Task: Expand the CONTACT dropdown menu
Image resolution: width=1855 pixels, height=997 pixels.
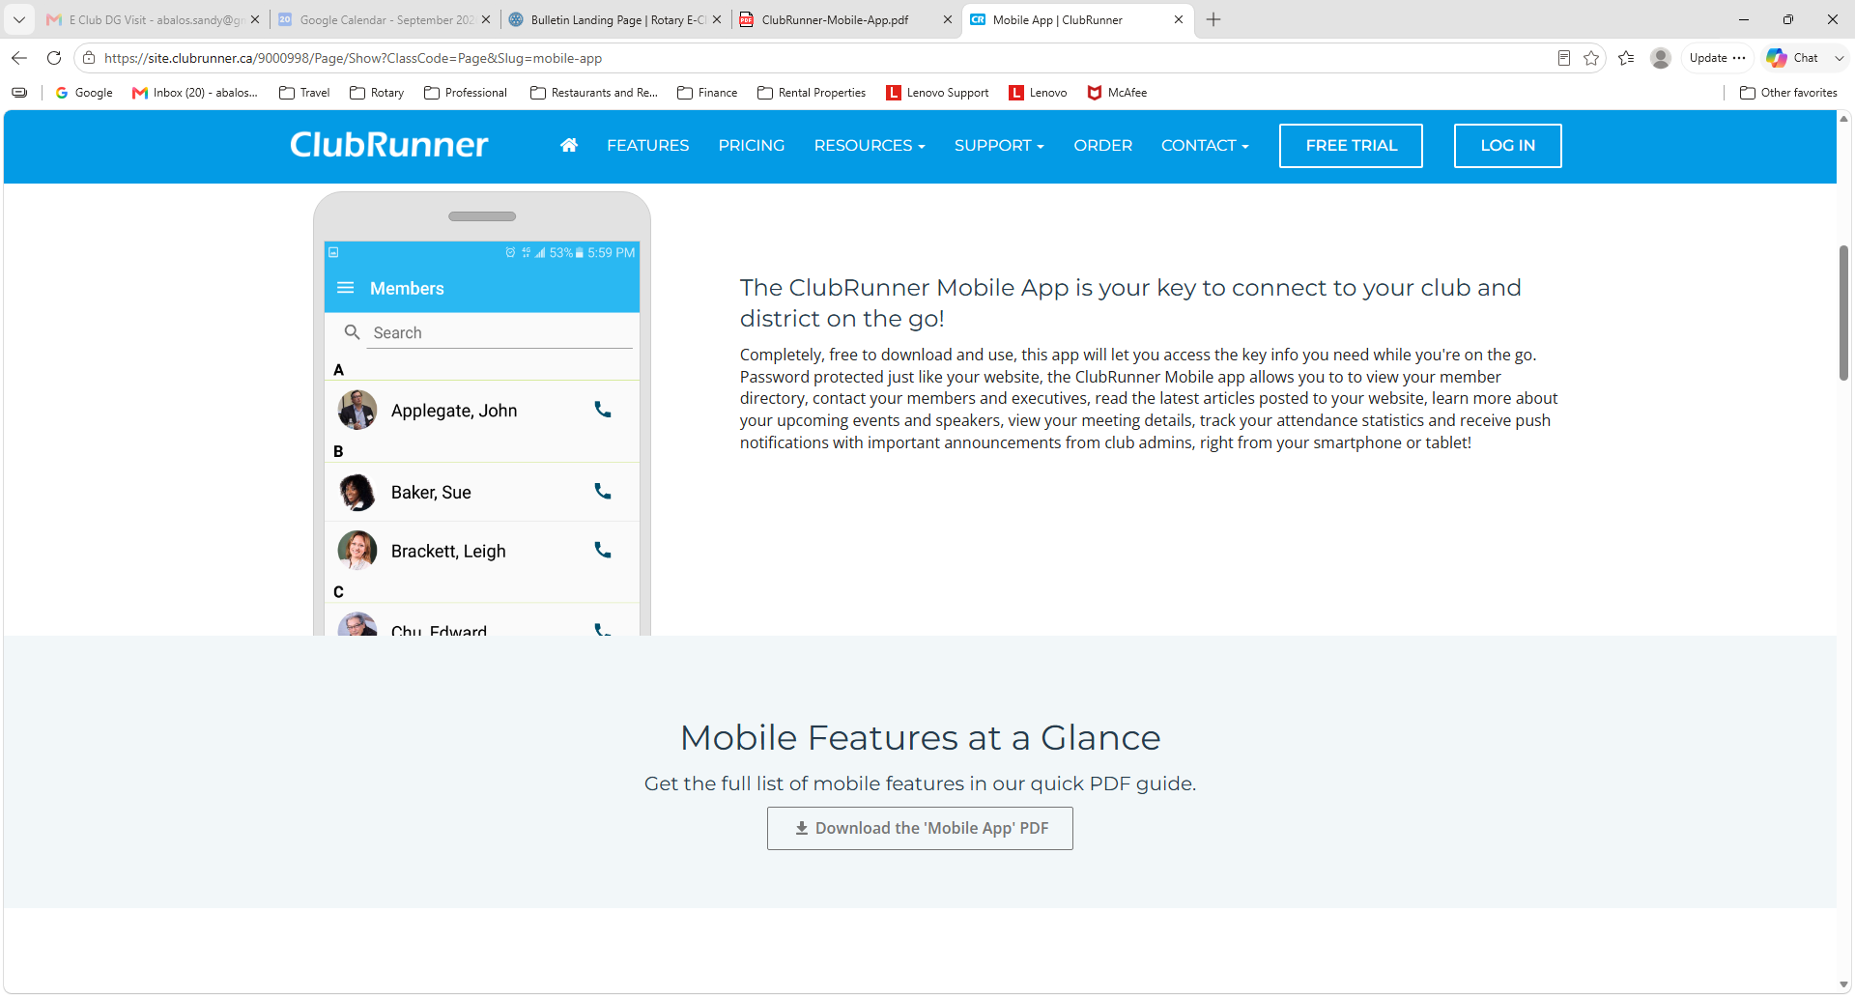Action: click(1205, 145)
